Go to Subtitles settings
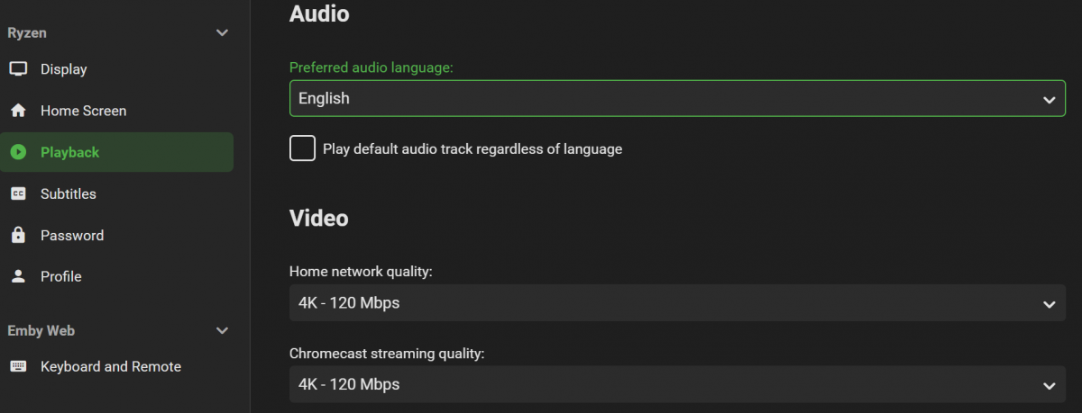This screenshot has width=1082, height=413. (x=69, y=193)
